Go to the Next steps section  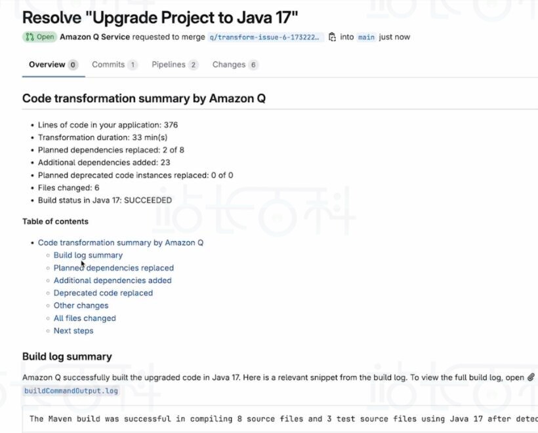click(73, 331)
